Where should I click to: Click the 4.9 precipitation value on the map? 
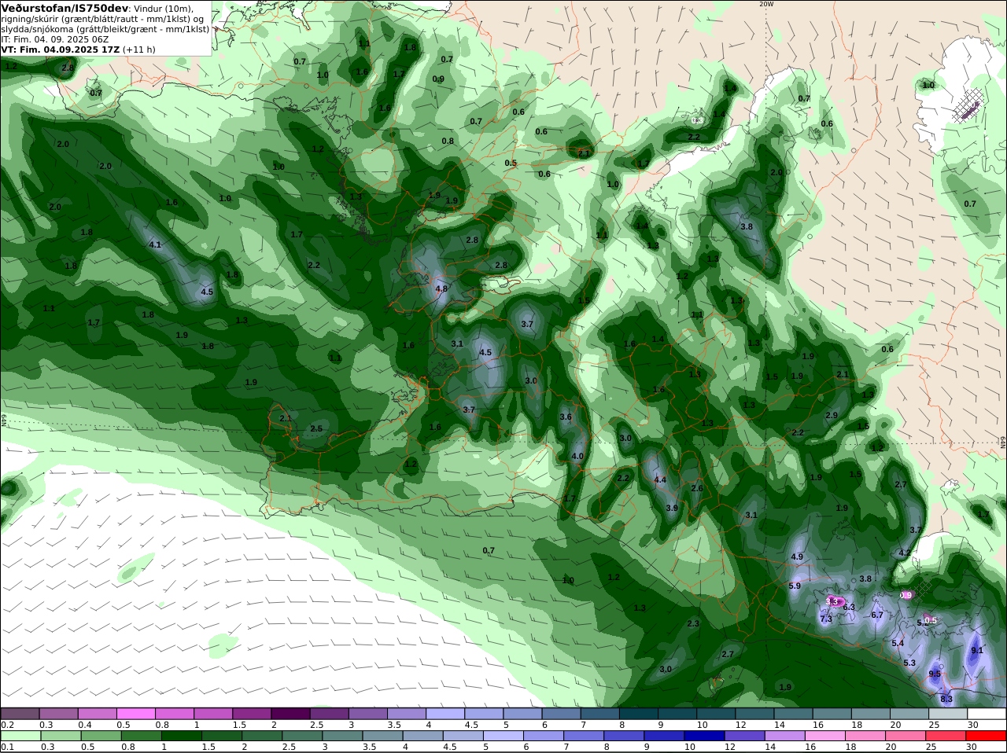796,556
